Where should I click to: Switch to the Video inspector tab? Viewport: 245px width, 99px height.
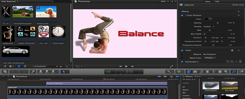(208, 1)
